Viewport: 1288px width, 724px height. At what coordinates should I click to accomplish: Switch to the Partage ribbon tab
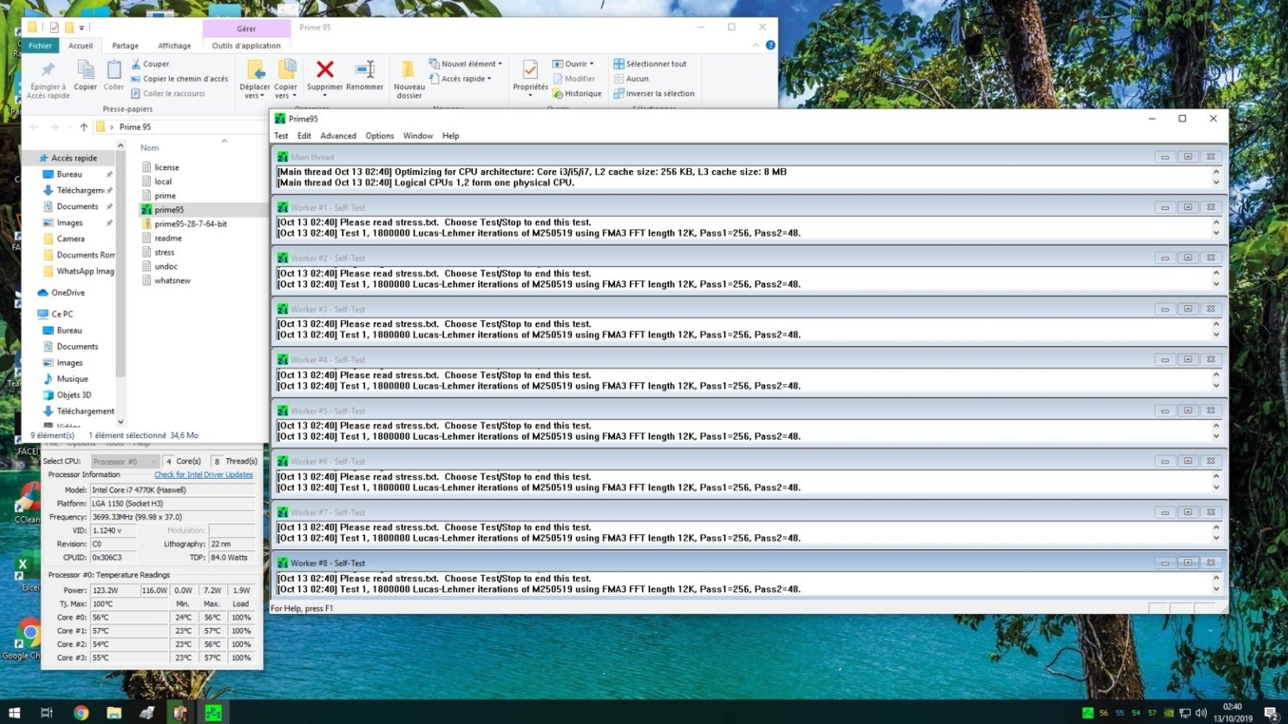pos(125,46)
